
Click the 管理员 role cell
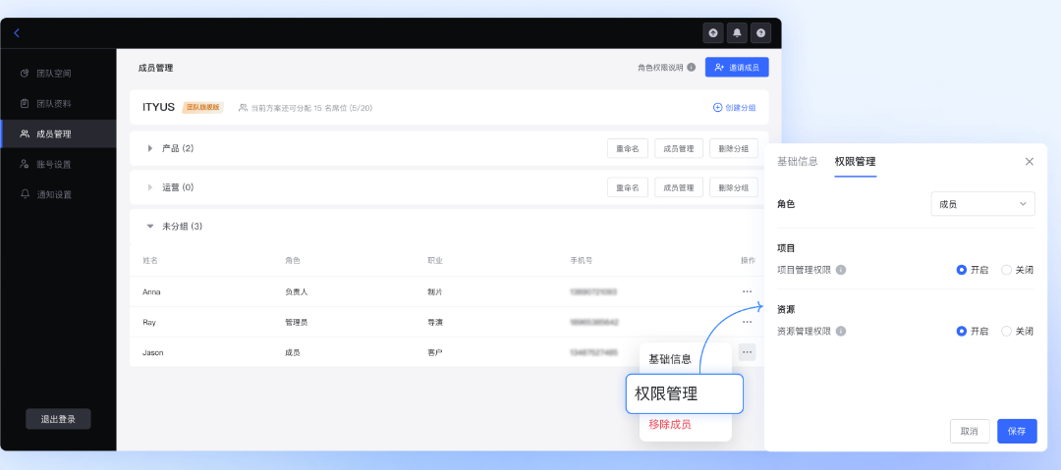point(297,322)
